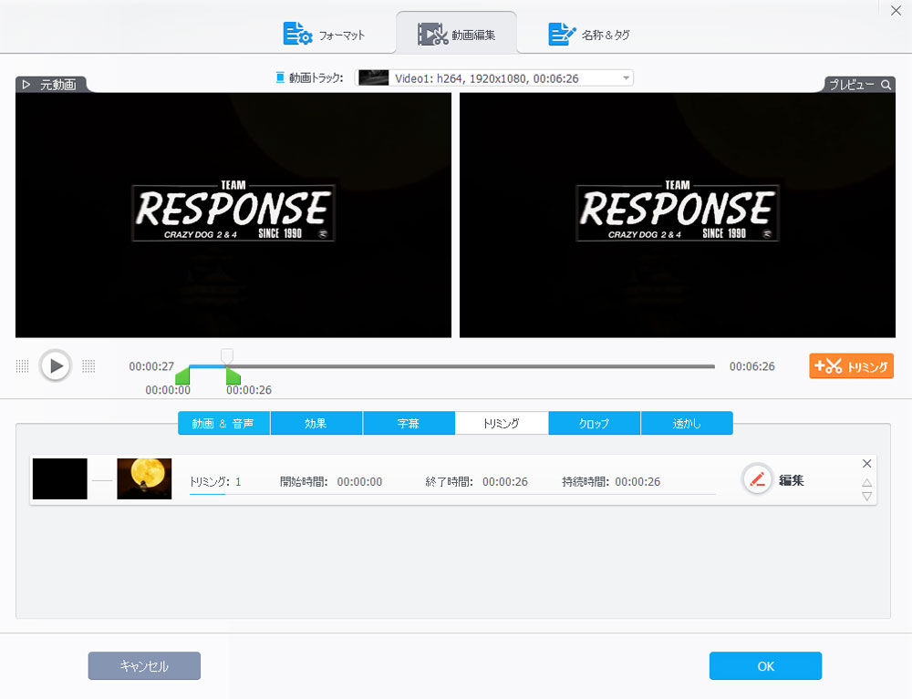Click the dotted grip left of play

pyautogui.click(x=22, y=366)
